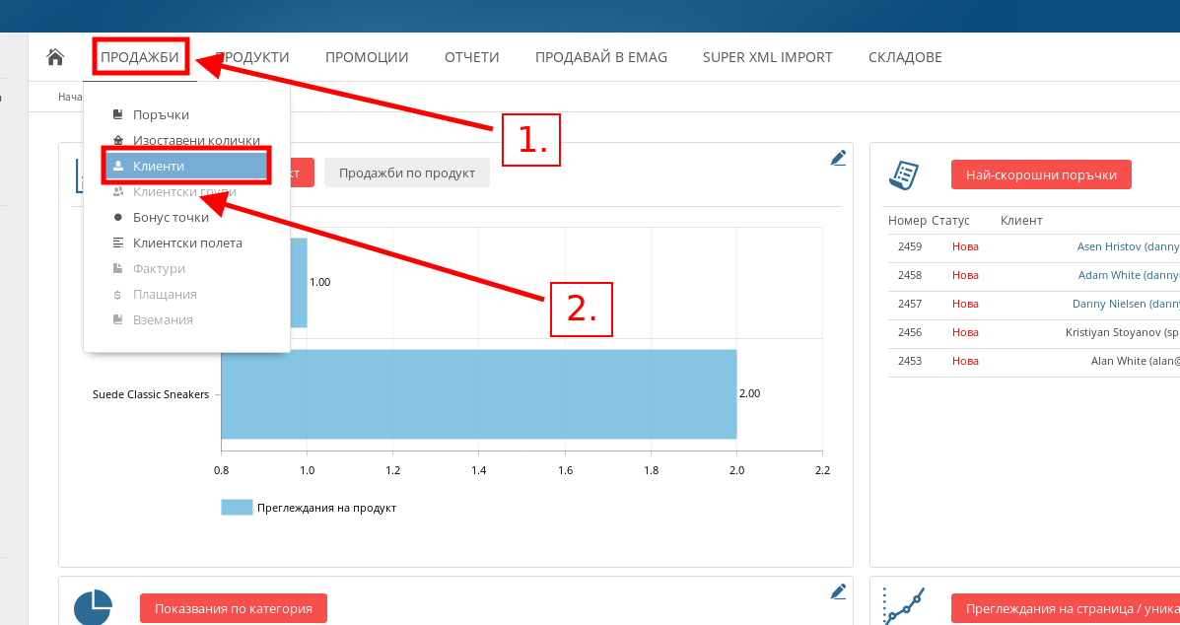1180x625 pixels.
Task: Choose Изоставени колички menu entry
Action: tap(196, 141)
